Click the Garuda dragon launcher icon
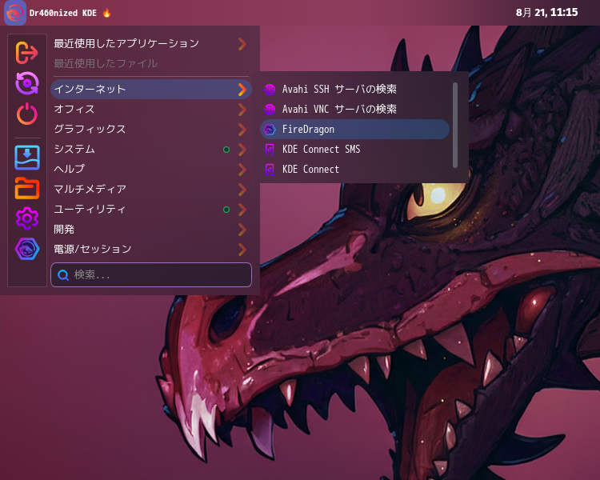This screenshot has height=480, width=600. (15, 13)
